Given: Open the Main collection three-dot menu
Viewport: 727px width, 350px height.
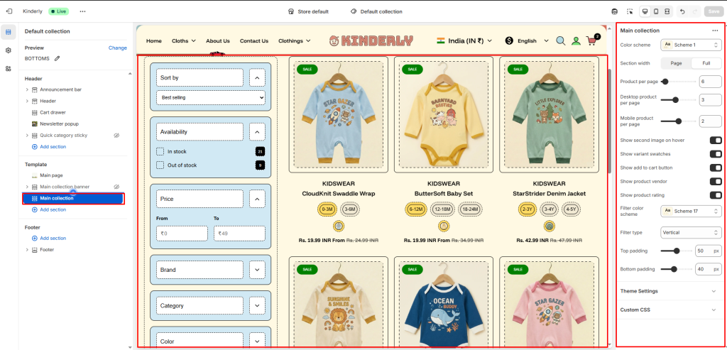Looking at the screenshot, I should click(714, 31).
